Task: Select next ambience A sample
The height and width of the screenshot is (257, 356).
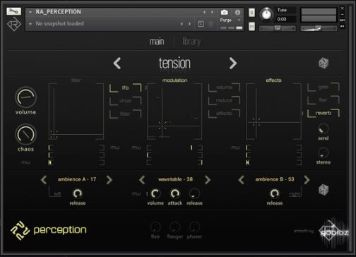Action: coord(109,180)
